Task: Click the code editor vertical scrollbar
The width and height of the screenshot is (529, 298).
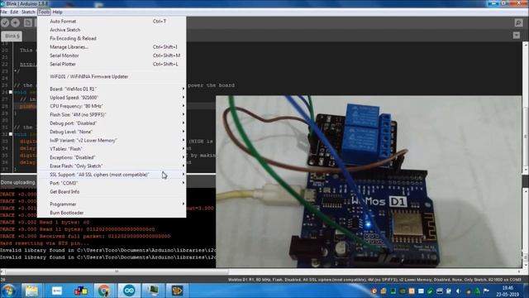Action: click(x=526, y=108)
